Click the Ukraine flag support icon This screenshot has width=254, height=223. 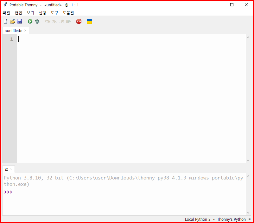pos(89,21)
